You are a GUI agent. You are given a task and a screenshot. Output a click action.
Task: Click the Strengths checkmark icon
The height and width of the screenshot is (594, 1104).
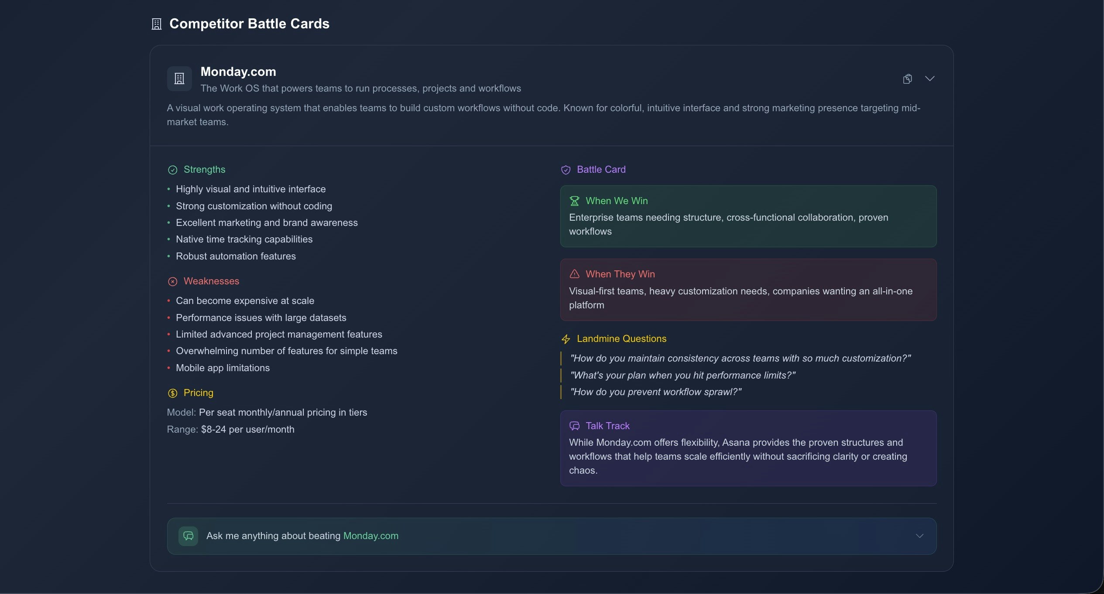click(x=173, y=170)
